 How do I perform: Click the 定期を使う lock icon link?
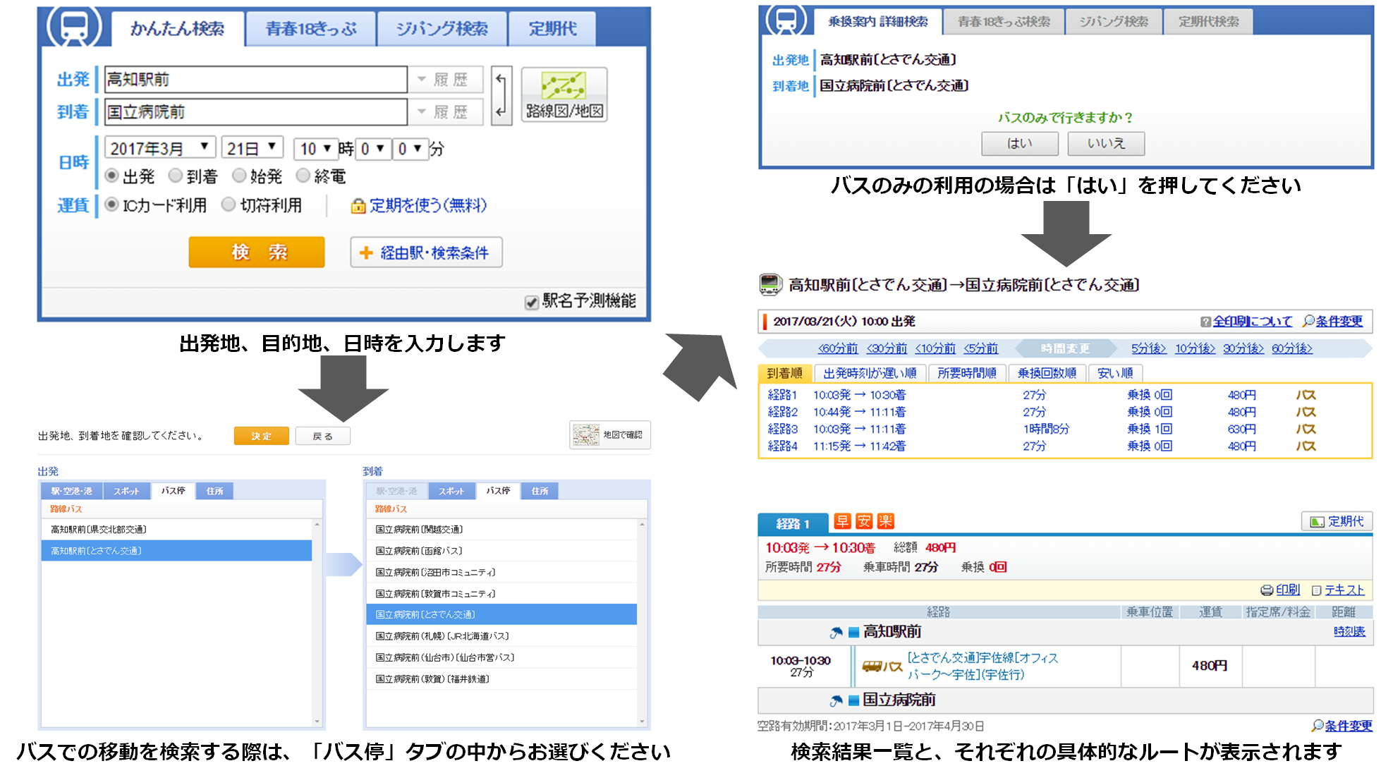pos(358,206)
